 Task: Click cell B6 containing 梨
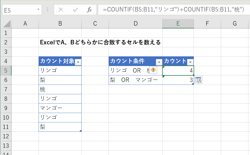point(60,80)
